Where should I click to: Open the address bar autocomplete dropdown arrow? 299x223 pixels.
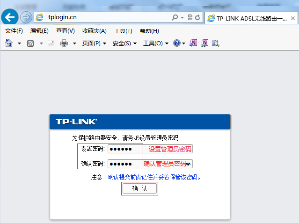point(182,18)
